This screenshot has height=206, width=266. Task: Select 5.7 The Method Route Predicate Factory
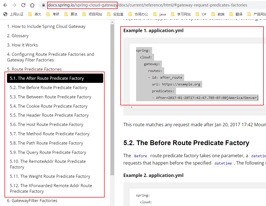coord(49,134)
